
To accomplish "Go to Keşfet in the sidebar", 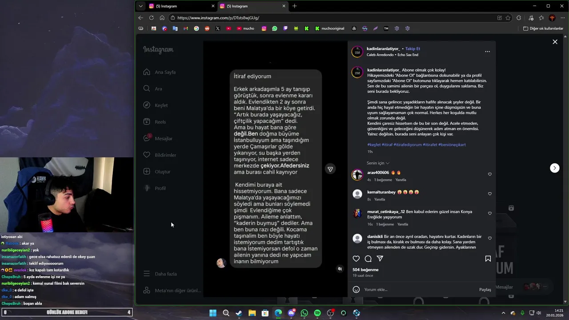I will [156, 105].
